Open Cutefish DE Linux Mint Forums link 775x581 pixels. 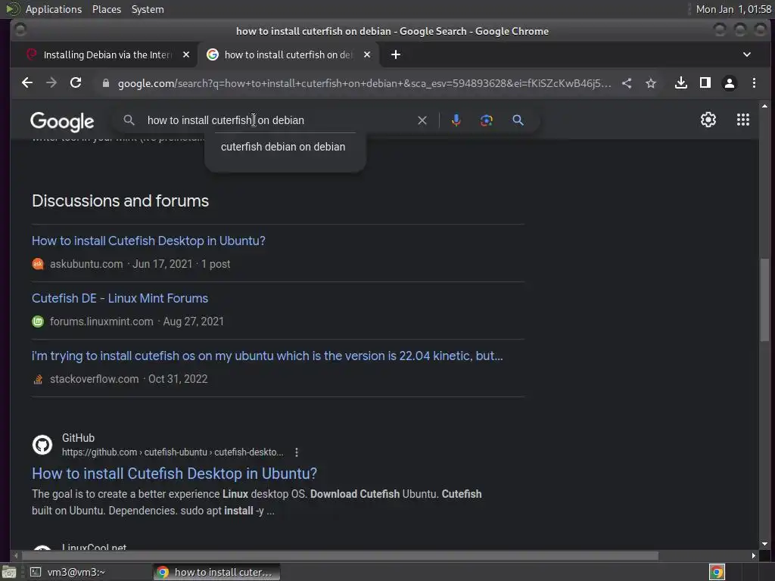(120, 298)
